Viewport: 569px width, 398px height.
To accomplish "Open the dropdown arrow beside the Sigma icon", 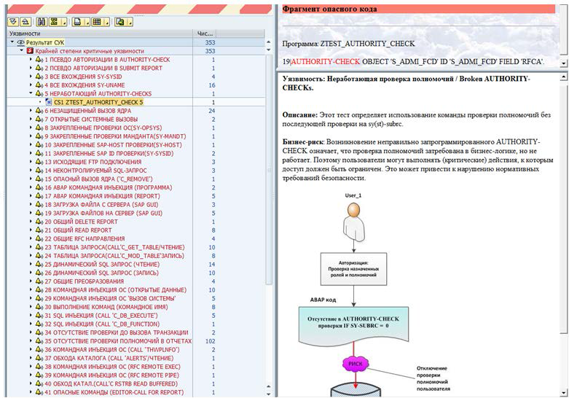I will tap(64, 23).
